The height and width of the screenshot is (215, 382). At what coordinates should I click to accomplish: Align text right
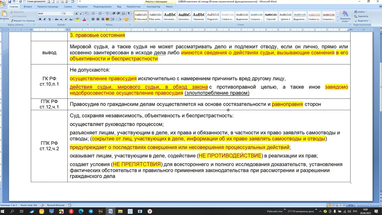click(103, 19)
